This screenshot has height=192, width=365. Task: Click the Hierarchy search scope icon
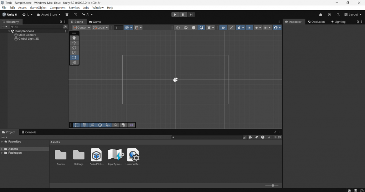tap(65, 27)
